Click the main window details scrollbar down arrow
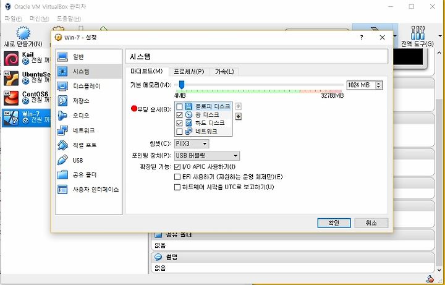Screen dimensions: 445x285 coord(439,270)
